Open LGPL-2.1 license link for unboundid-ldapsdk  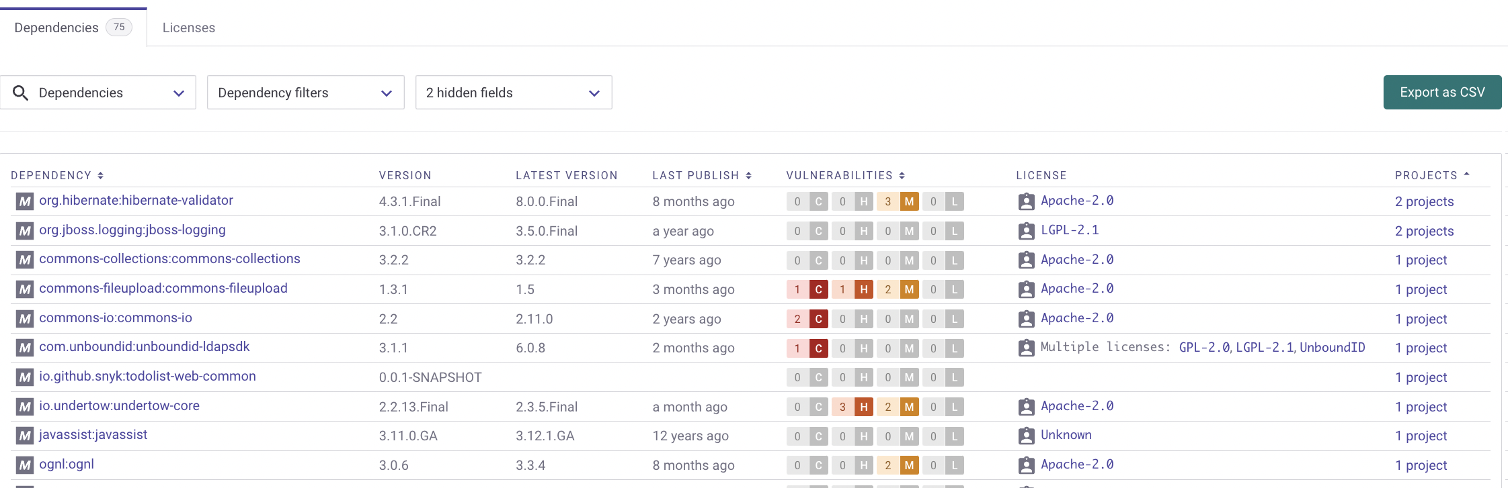(x=1265, y=348)
